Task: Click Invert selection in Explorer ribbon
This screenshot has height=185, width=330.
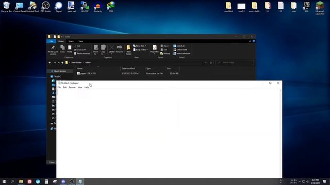Action: coord(182,53)
